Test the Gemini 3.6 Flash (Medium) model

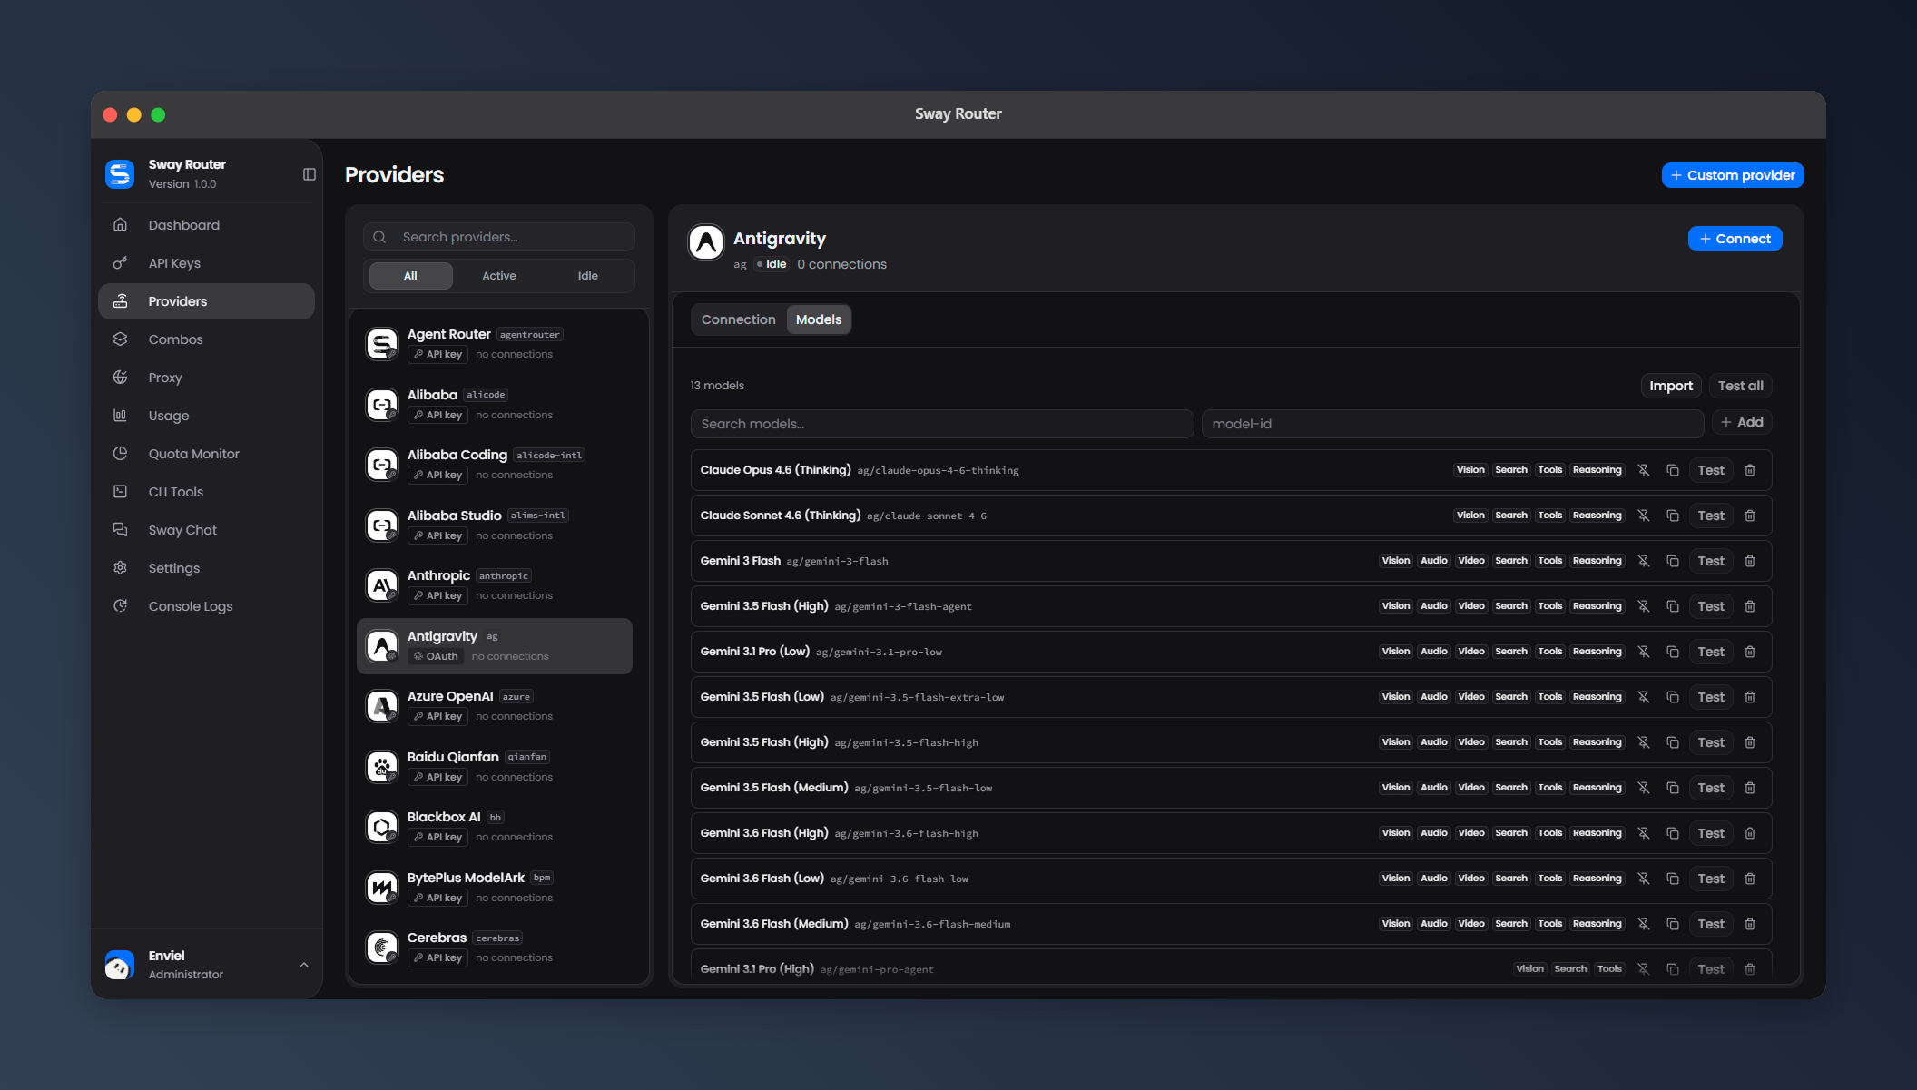pos(1711,924)
